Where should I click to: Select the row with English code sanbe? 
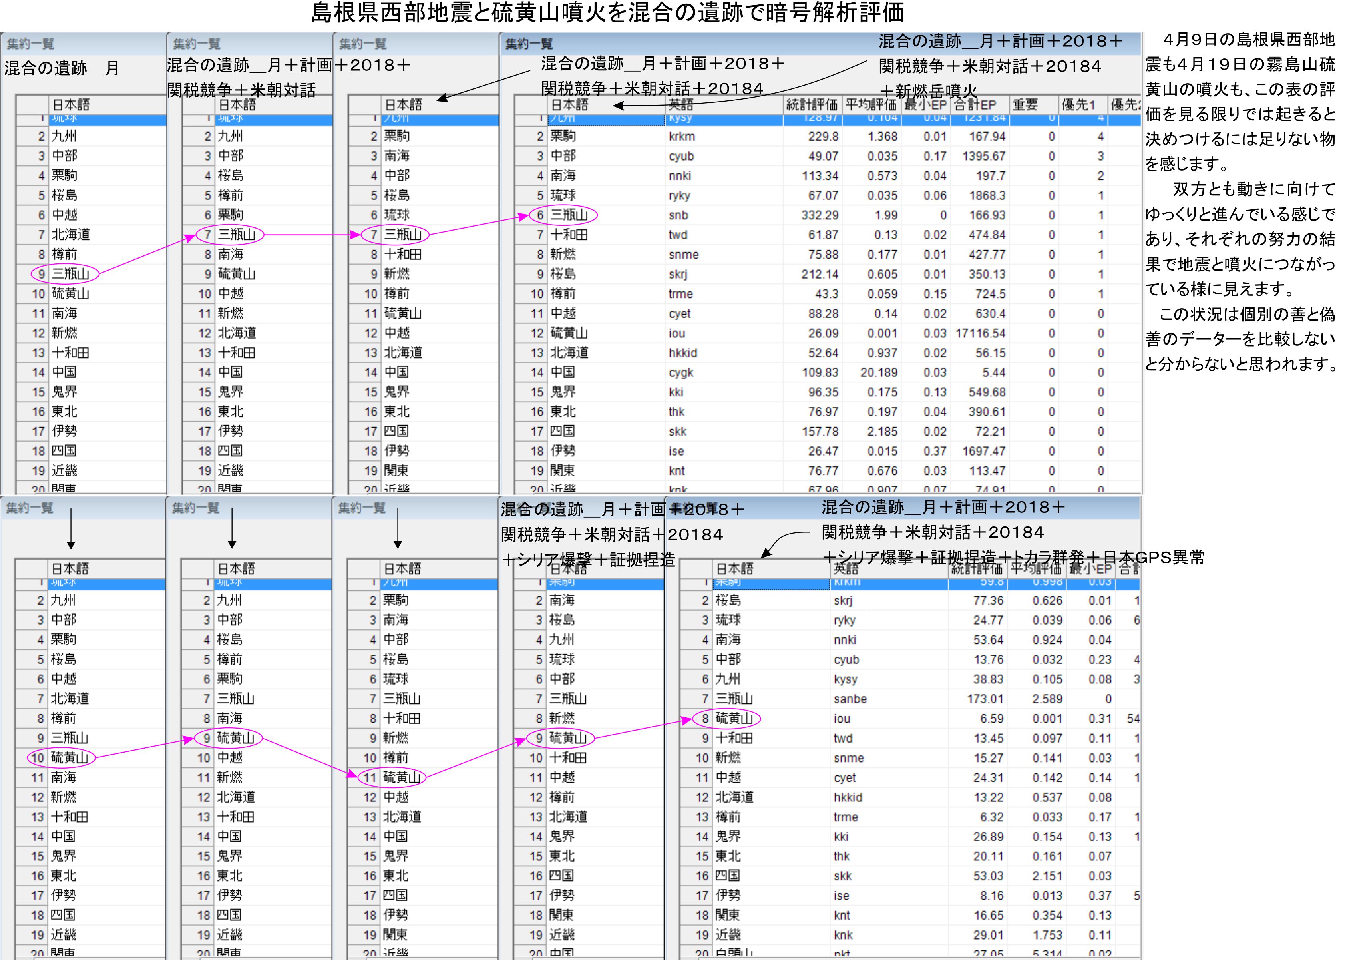(850, 699)
